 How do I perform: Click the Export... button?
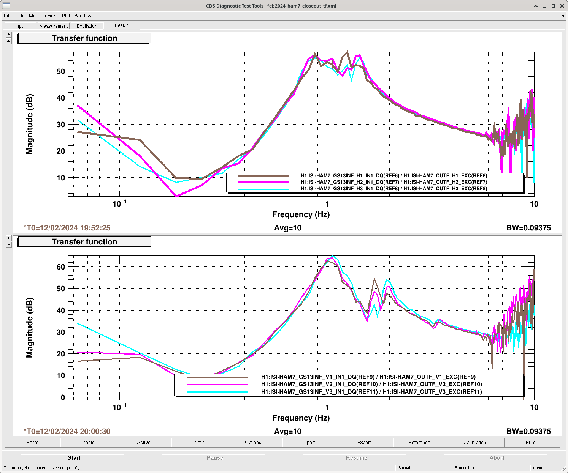[x=365, y=443]
